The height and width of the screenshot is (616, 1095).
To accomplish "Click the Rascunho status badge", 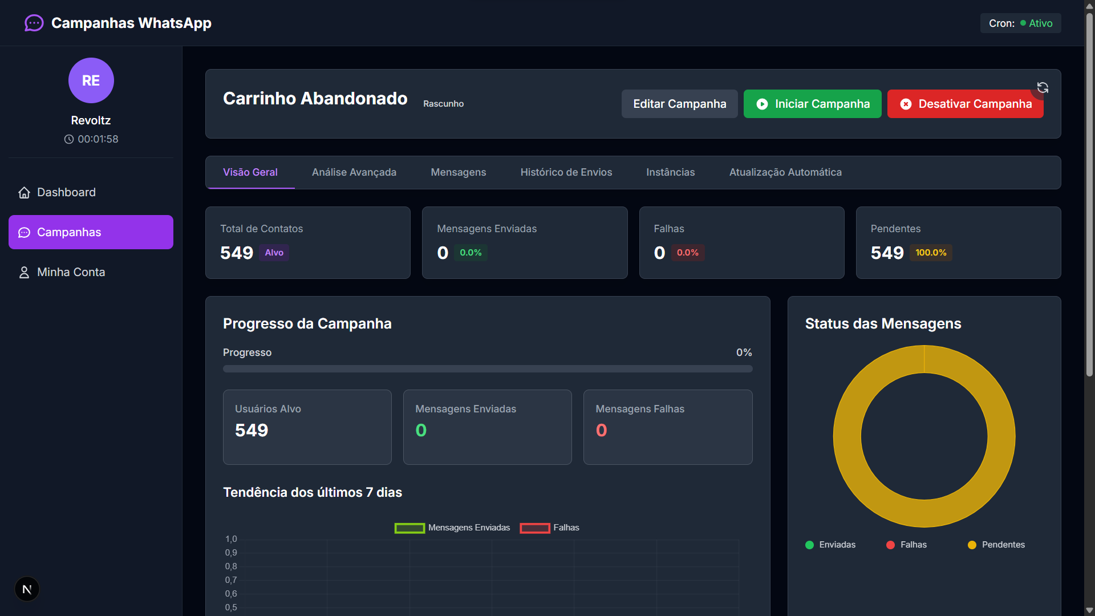I will pyautogui.click(x=444, y=104).
